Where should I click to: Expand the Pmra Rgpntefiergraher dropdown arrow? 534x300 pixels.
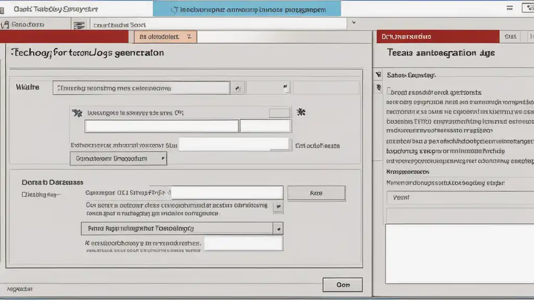278,229
